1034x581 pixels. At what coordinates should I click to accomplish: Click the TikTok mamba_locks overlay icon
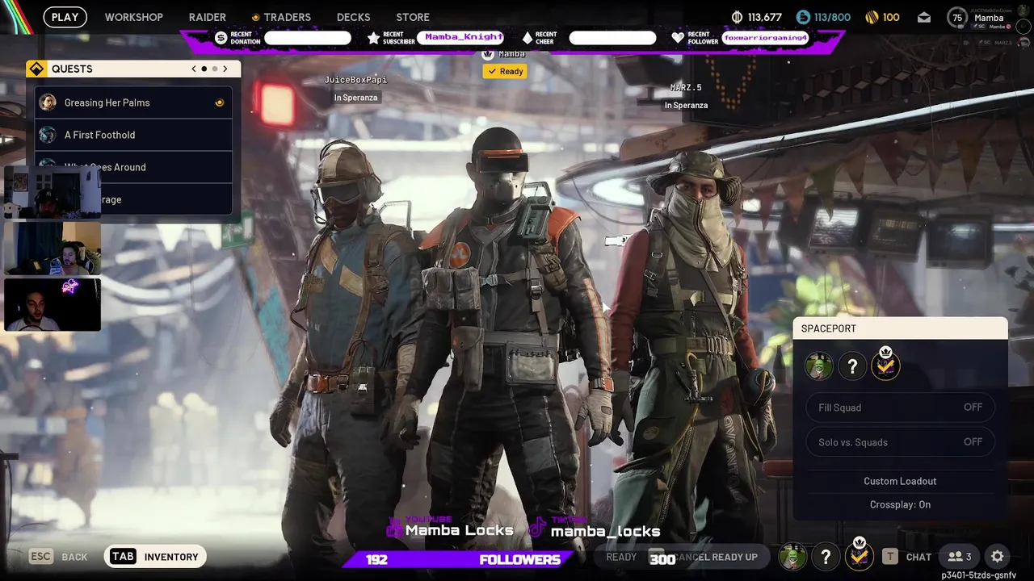point(537,529)
